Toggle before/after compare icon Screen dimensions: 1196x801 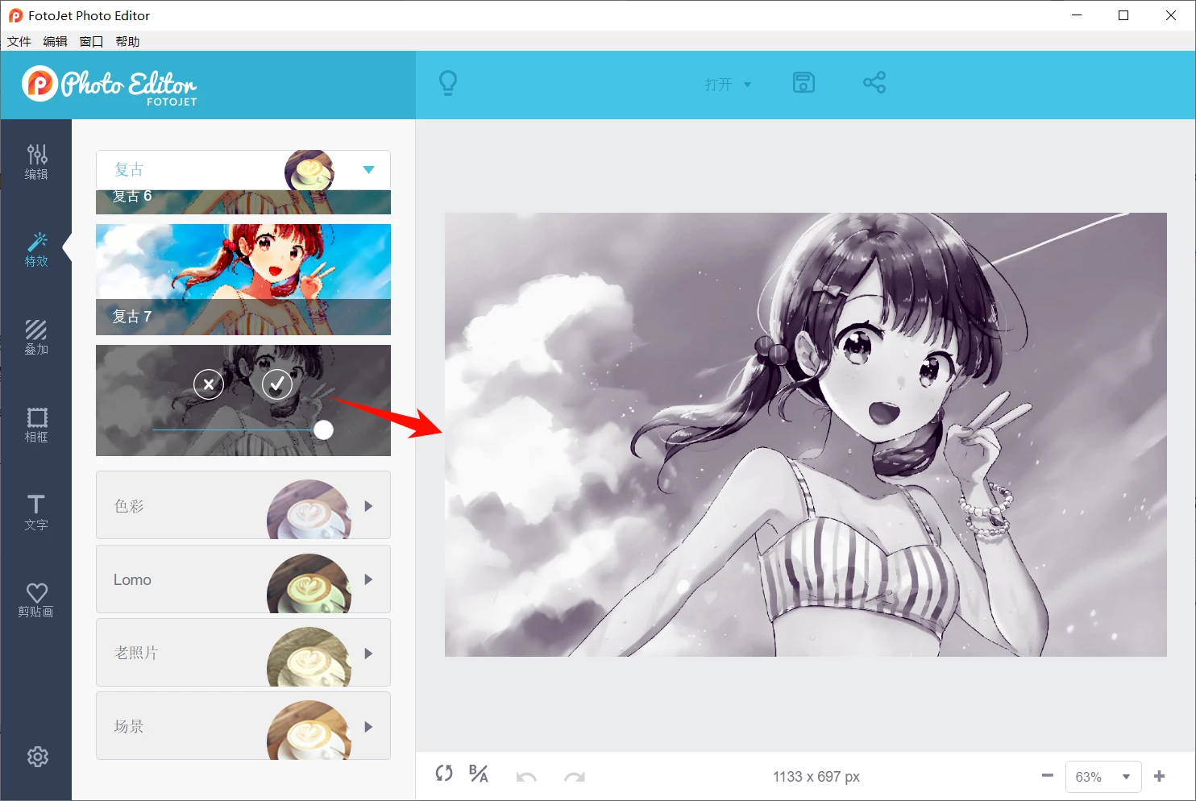(479, 774)
